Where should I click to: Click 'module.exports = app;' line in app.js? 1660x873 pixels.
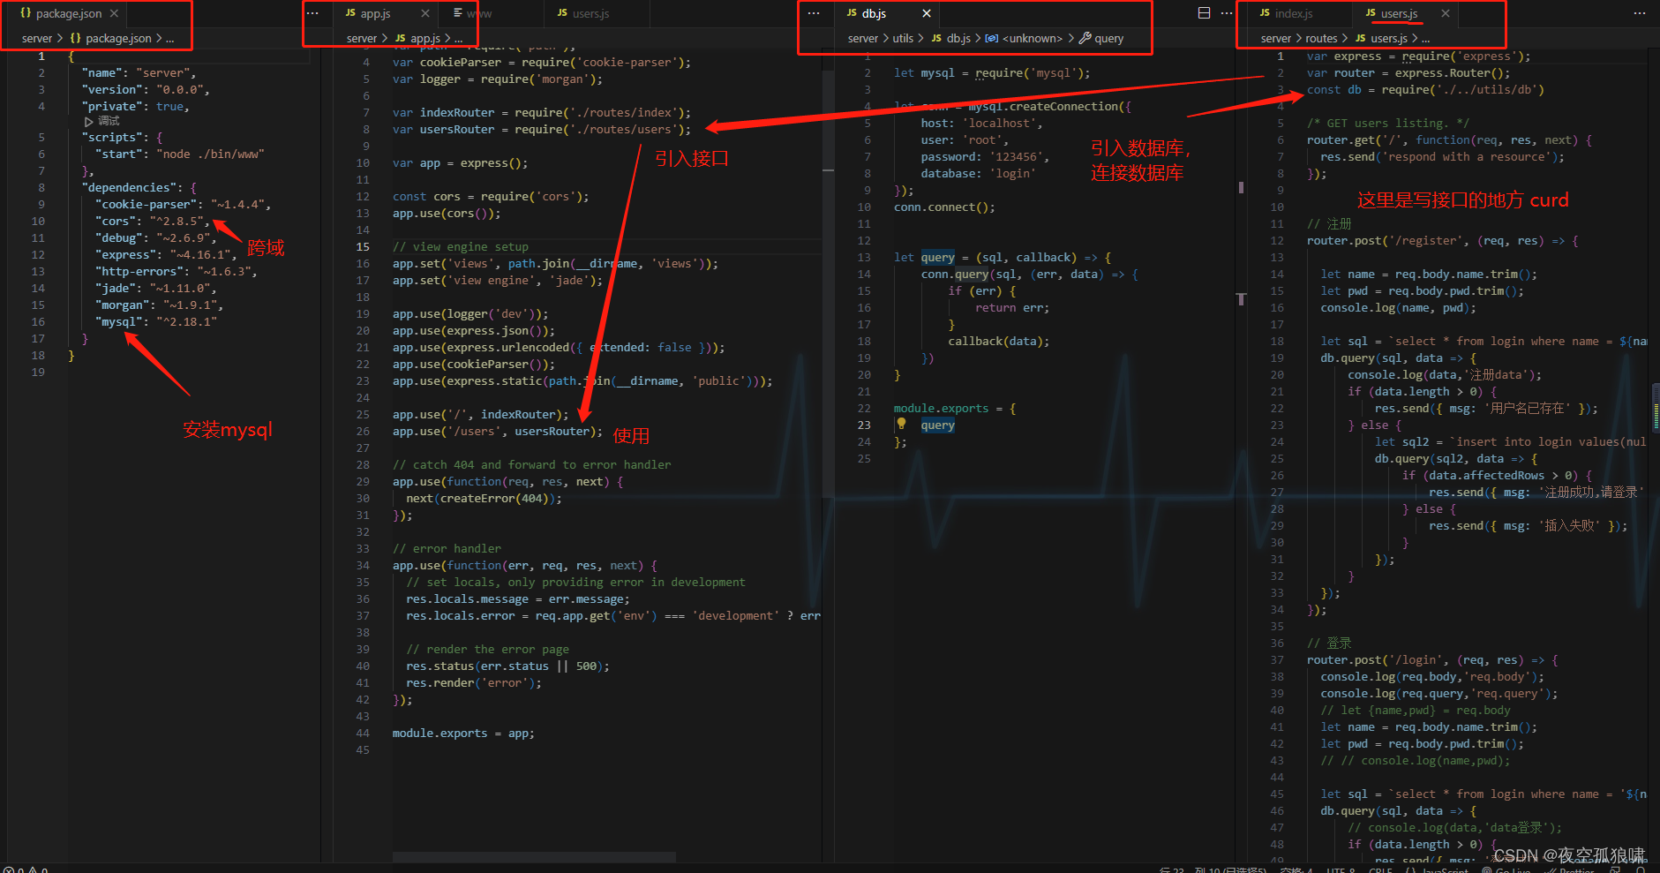tap(463, 733)
